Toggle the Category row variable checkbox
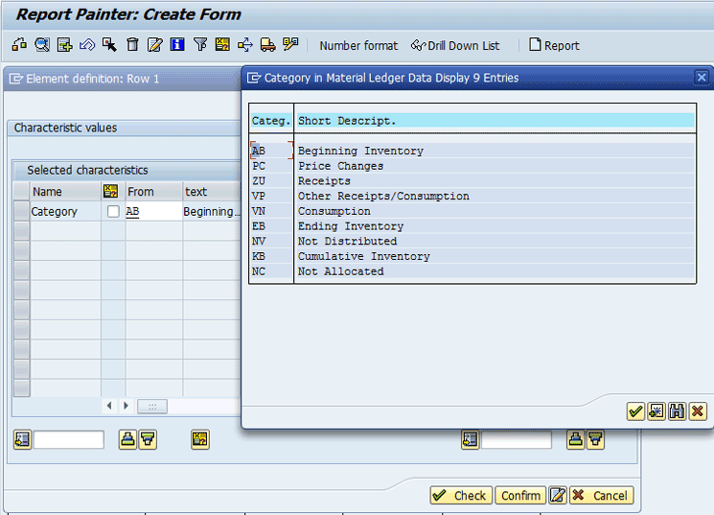714x515 pixels. tap(113, 212)
